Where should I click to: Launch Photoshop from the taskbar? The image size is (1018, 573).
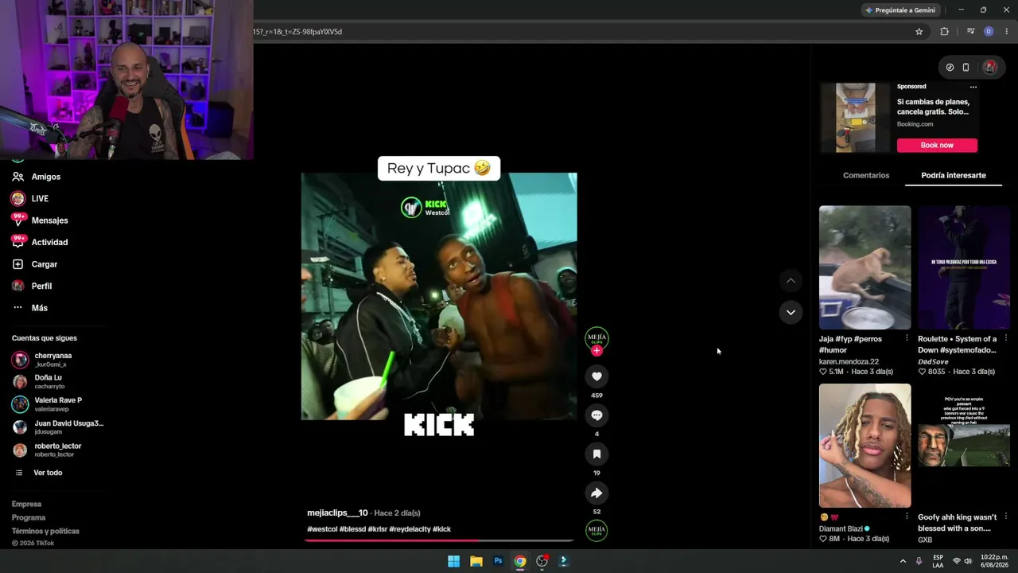pyautogui.click(x=498, y=561)
